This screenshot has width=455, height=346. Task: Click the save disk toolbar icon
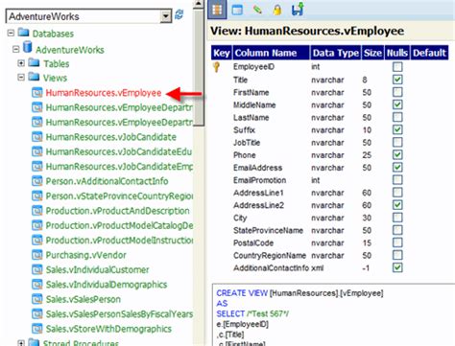pyautogui.click(x=298, y=10)
